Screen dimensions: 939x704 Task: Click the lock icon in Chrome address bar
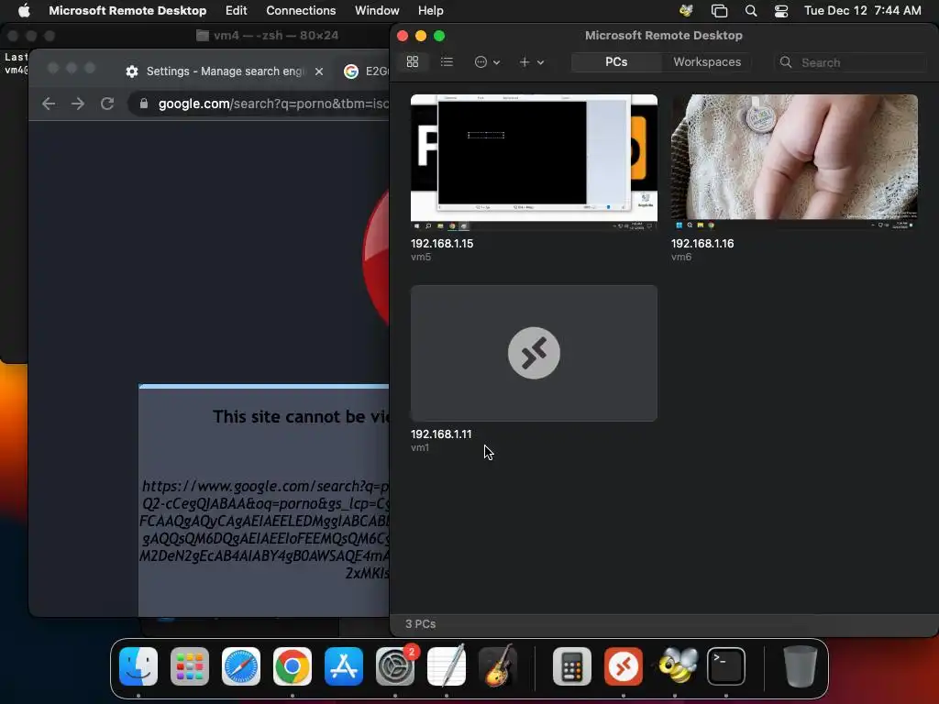144,104
